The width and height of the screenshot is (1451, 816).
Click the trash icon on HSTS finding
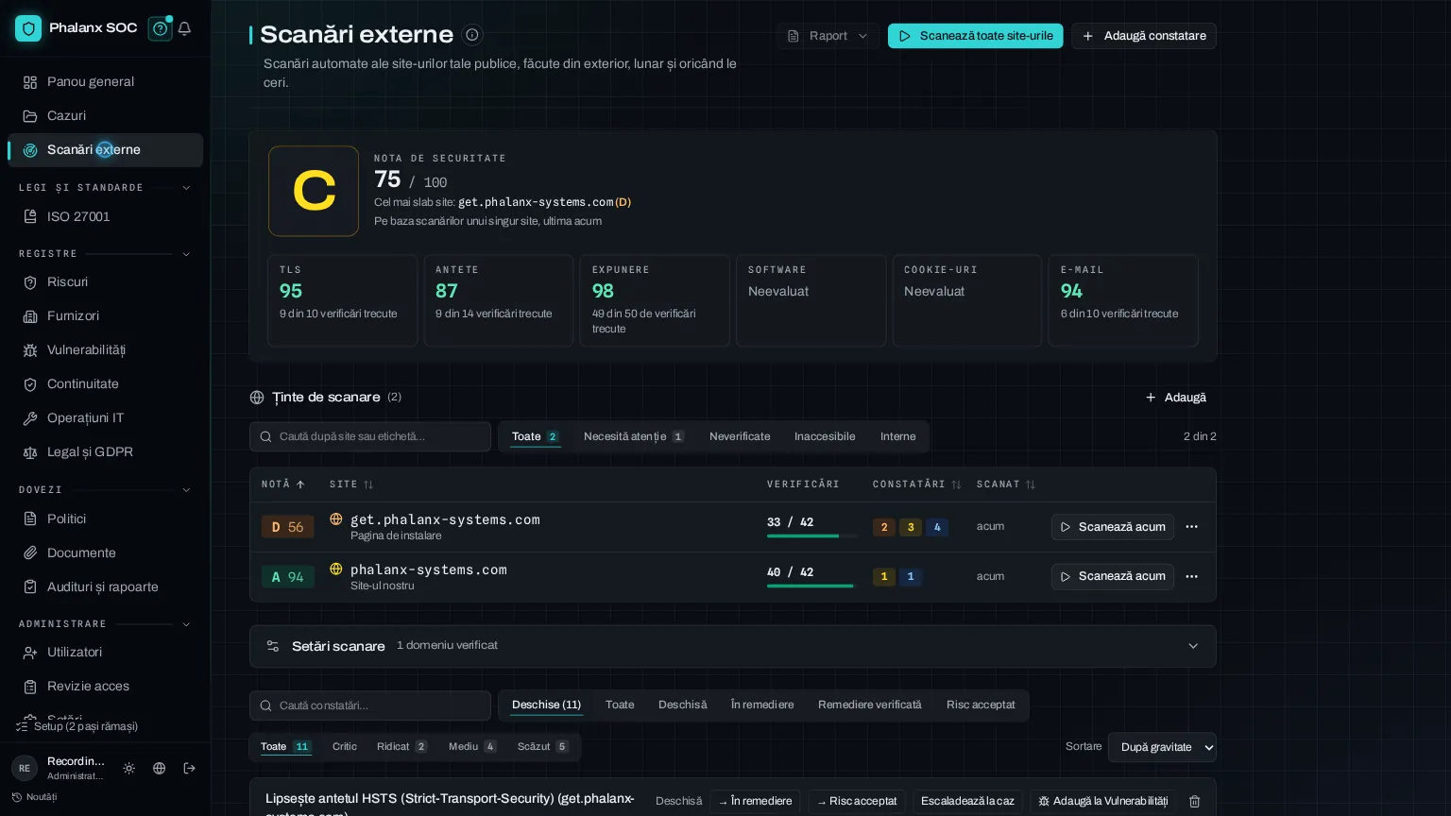click(x=1194, y=801)
